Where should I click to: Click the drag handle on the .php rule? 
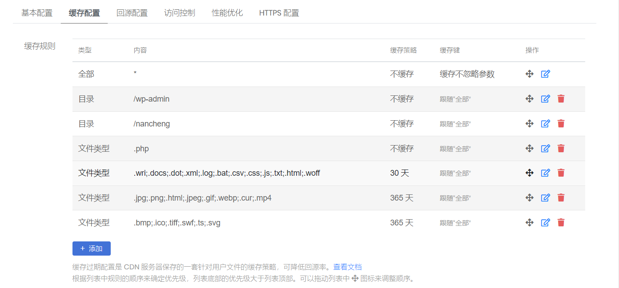click(x=529, y=148)
